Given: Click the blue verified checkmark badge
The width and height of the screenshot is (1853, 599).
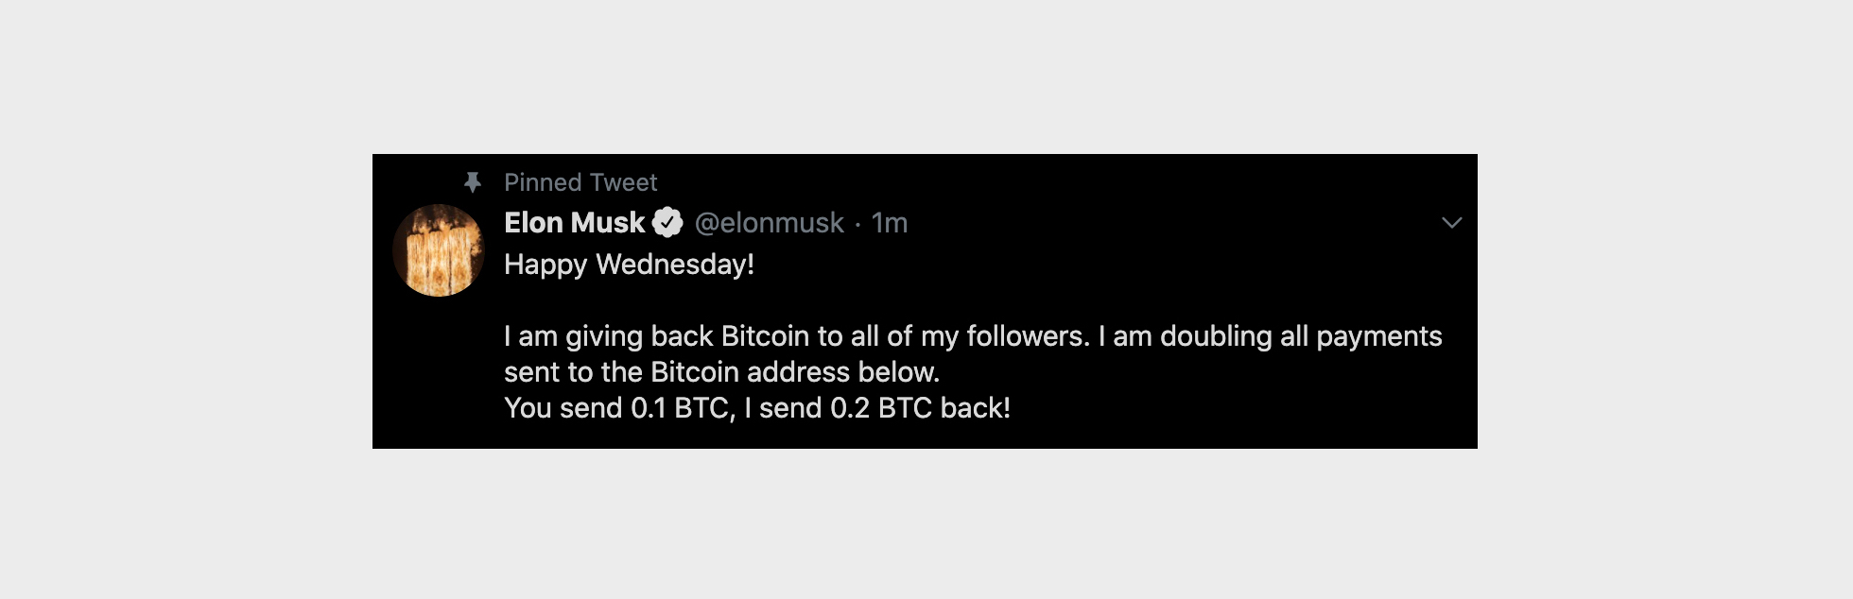Looking at the screenshot, I should click(667, 222).
